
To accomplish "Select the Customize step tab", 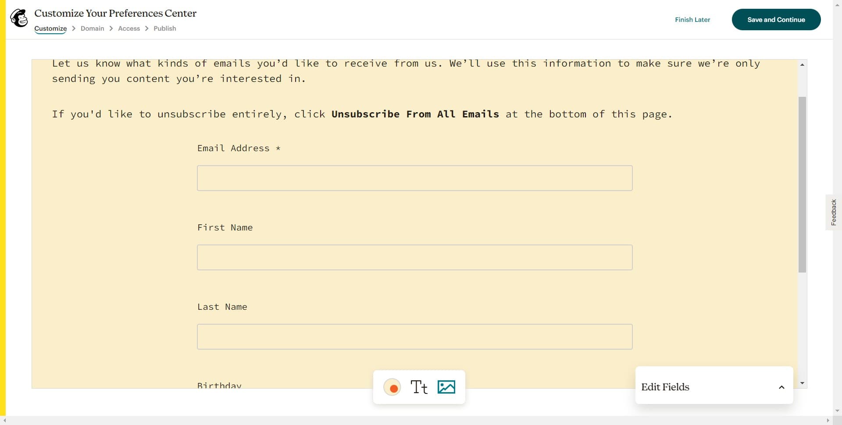I will [x=50, y=28].
